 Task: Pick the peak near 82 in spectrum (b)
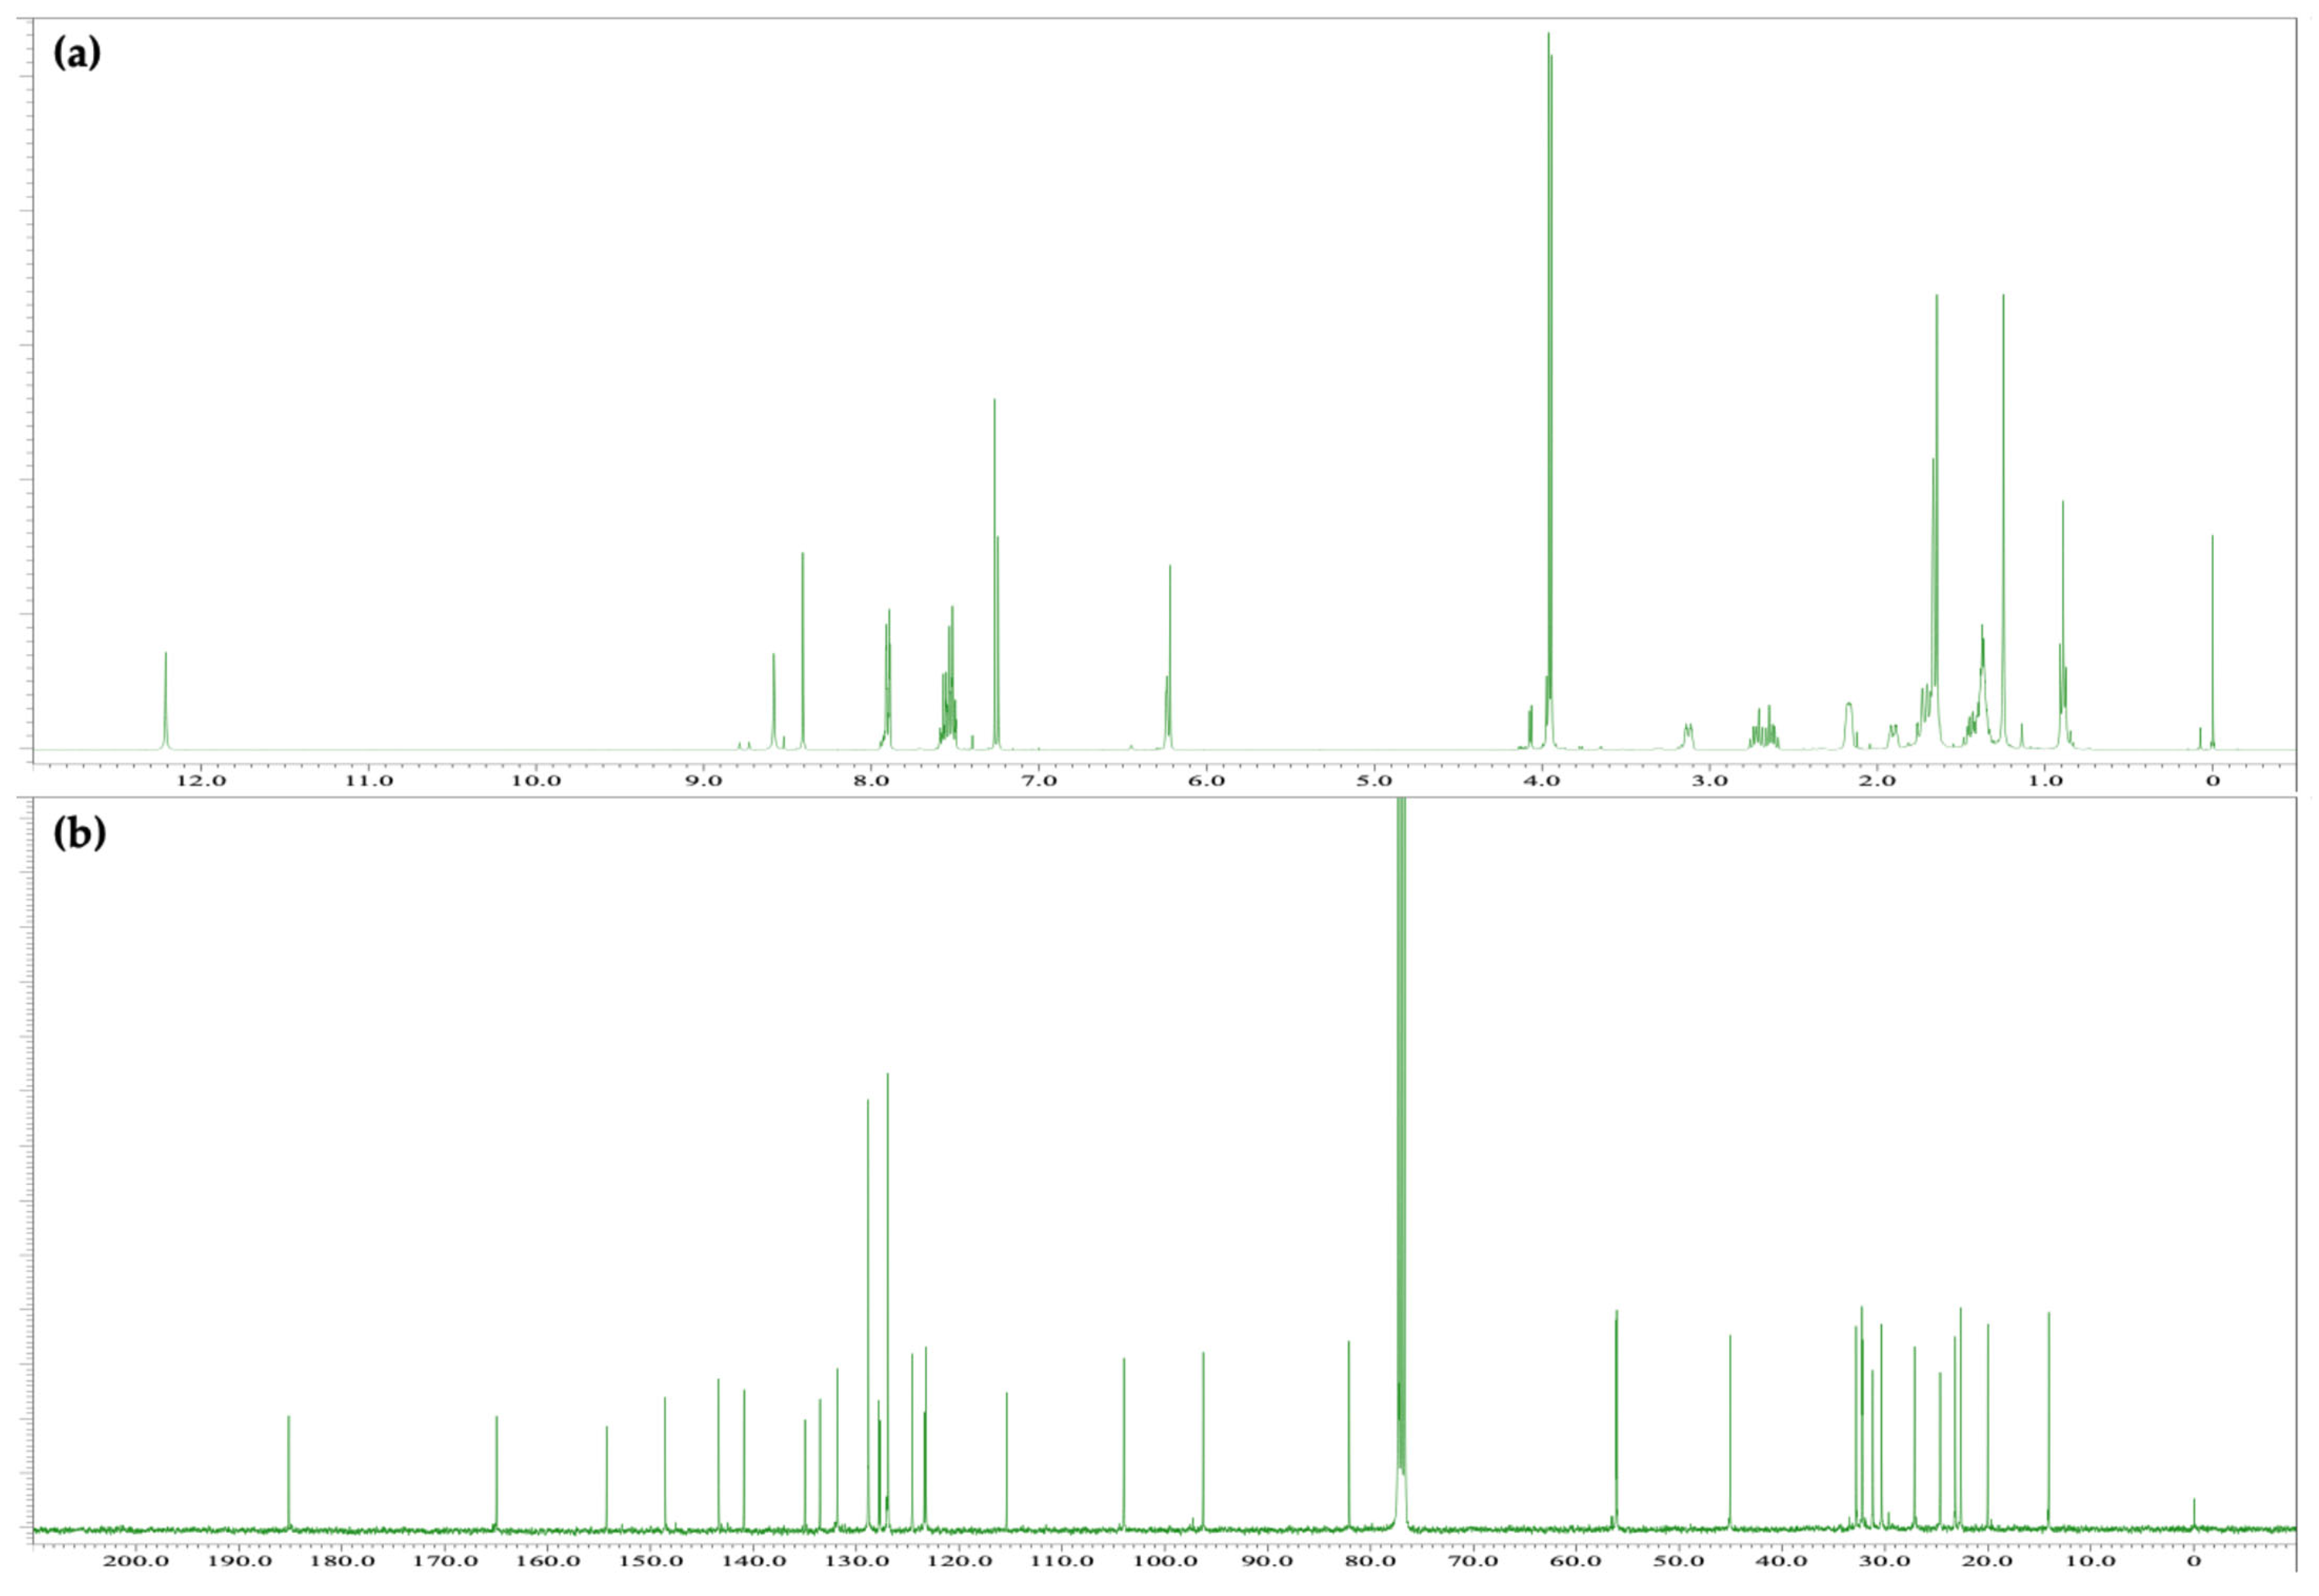[x=1349, y=1434]
